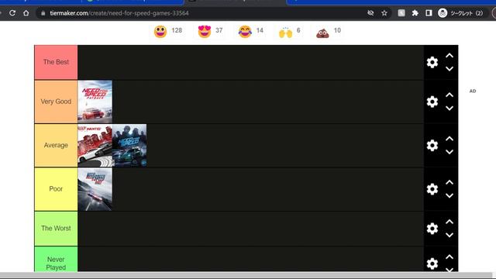Viewport: 496px width, 279px height.
Task: Move Average tier row down
Action: (449, 152)
